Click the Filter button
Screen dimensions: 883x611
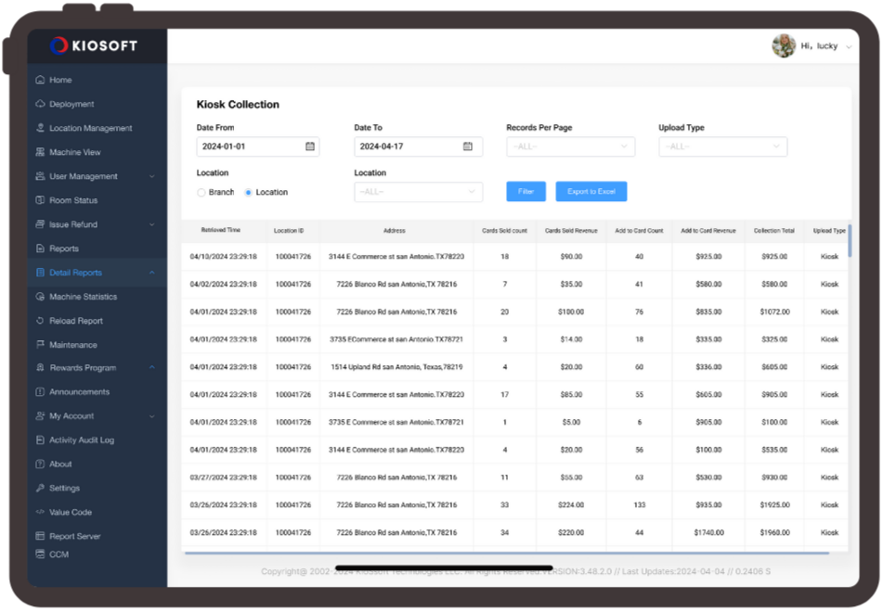[x=526, y=192]
